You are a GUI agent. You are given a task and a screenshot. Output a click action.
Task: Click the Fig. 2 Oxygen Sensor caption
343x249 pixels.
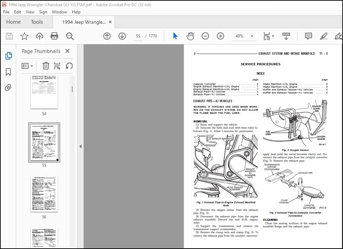[295, 150]
